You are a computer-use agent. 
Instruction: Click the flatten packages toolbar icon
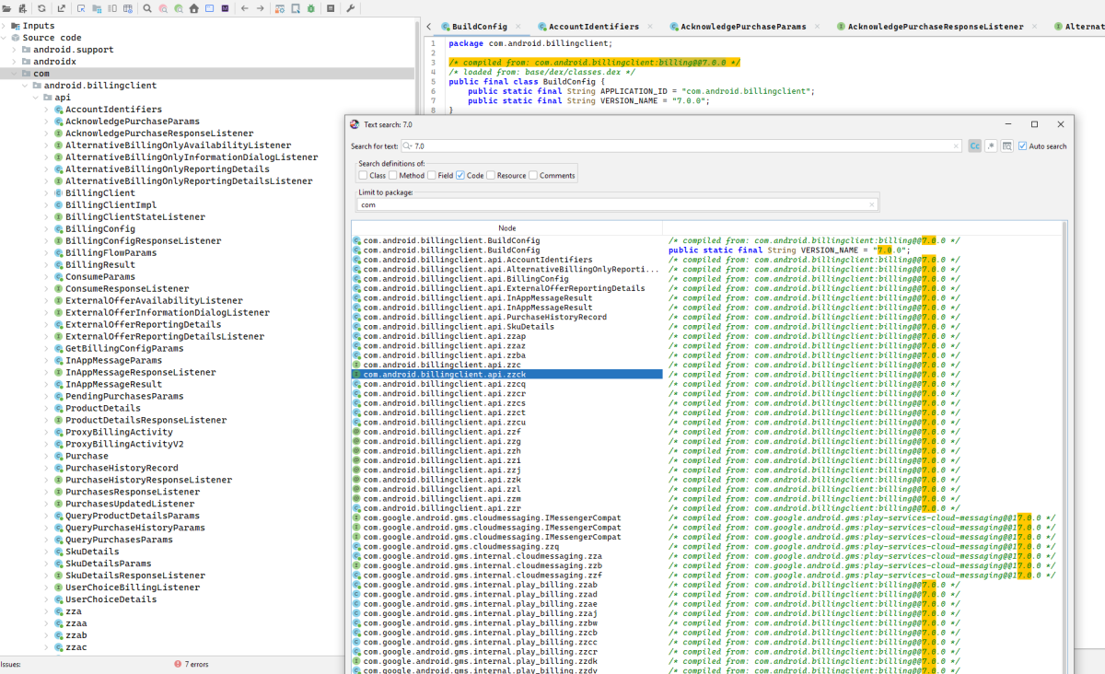(96, 8)
